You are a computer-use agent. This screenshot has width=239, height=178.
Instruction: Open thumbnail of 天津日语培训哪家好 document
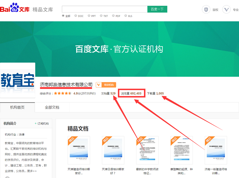[113, 150]
